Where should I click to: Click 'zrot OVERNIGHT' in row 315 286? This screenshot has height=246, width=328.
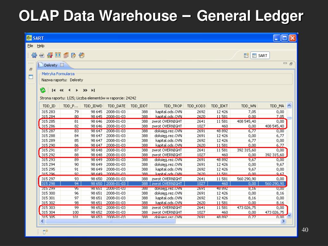167,126
